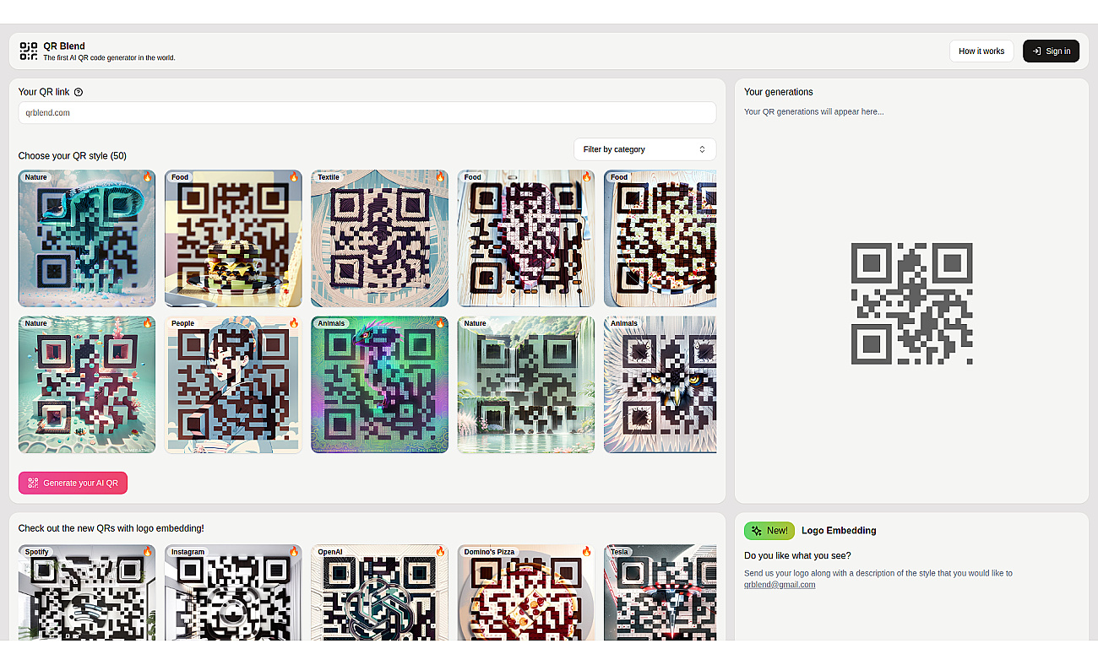Click the fire icon on the Spotify card
Viewport: 1098px width, 665px height.
(147, 552)
